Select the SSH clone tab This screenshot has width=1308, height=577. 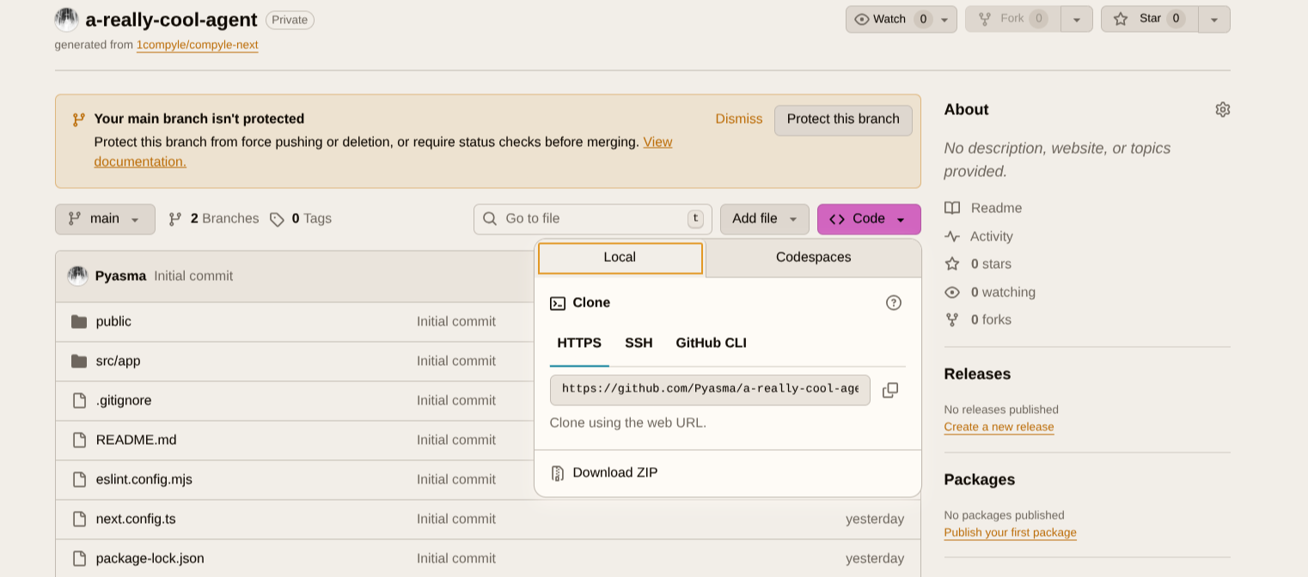pyautogui.click(x=639, y=343)
